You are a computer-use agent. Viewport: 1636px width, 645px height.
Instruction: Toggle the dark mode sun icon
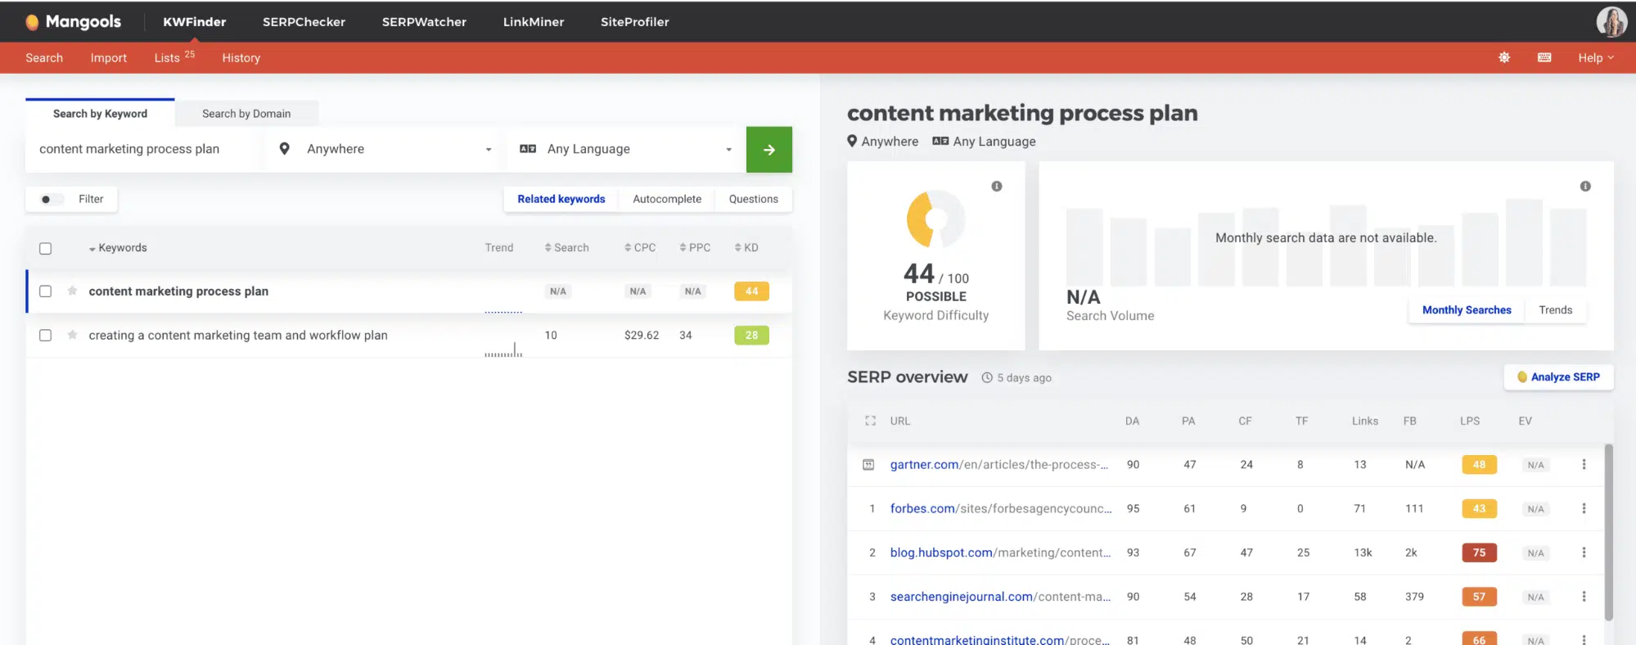pos(1504,57)
